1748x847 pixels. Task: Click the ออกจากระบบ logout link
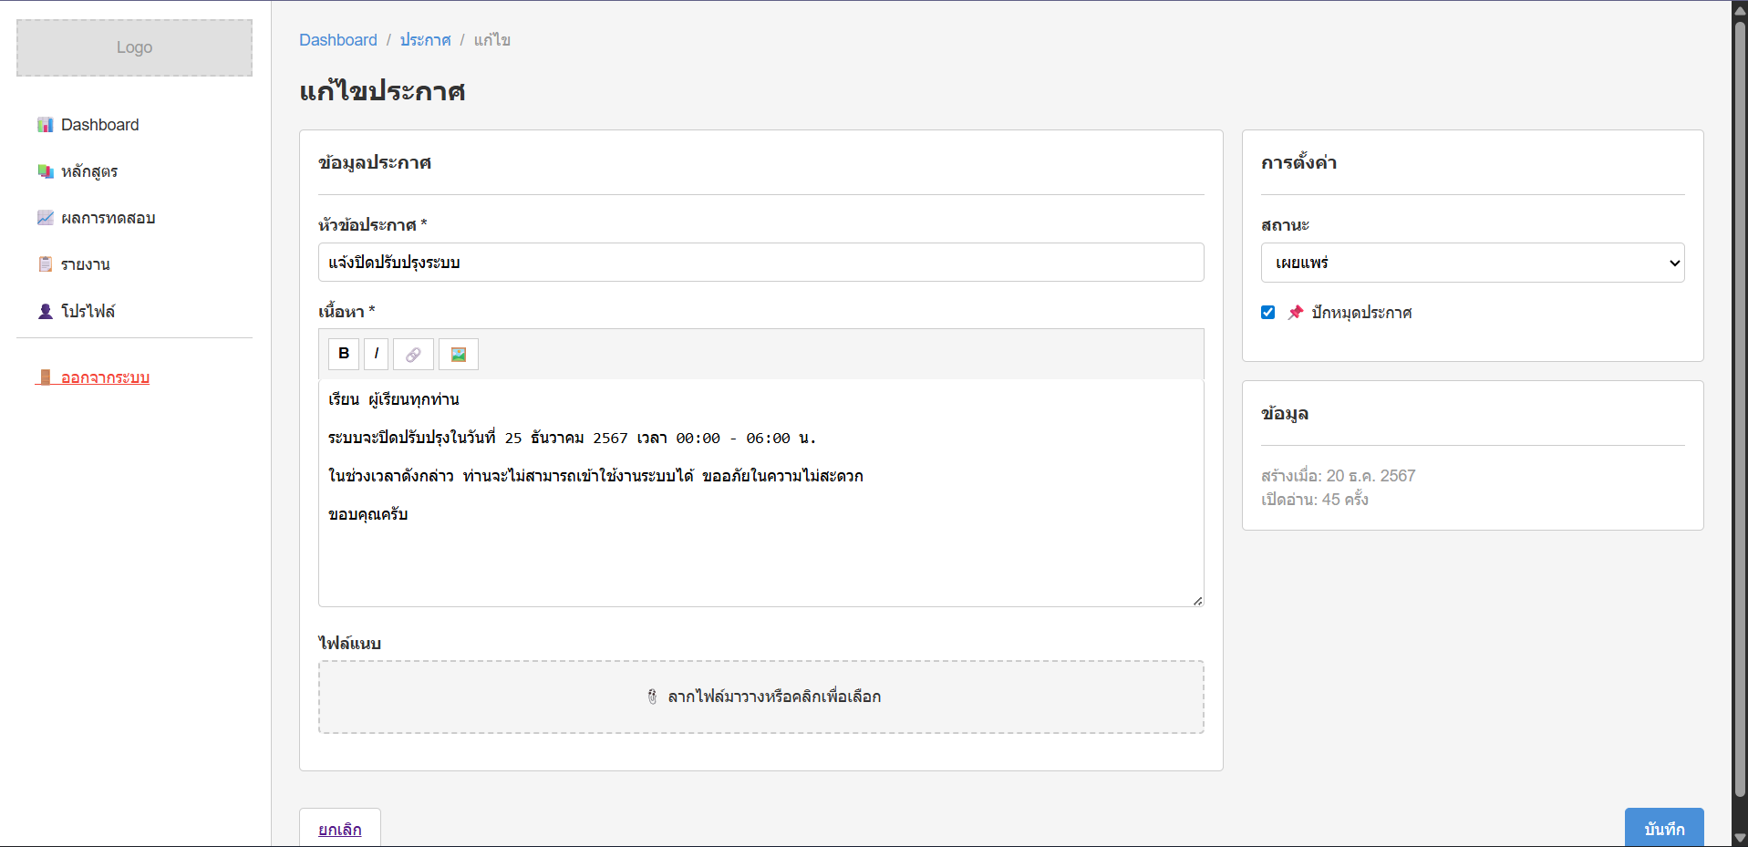105,377
